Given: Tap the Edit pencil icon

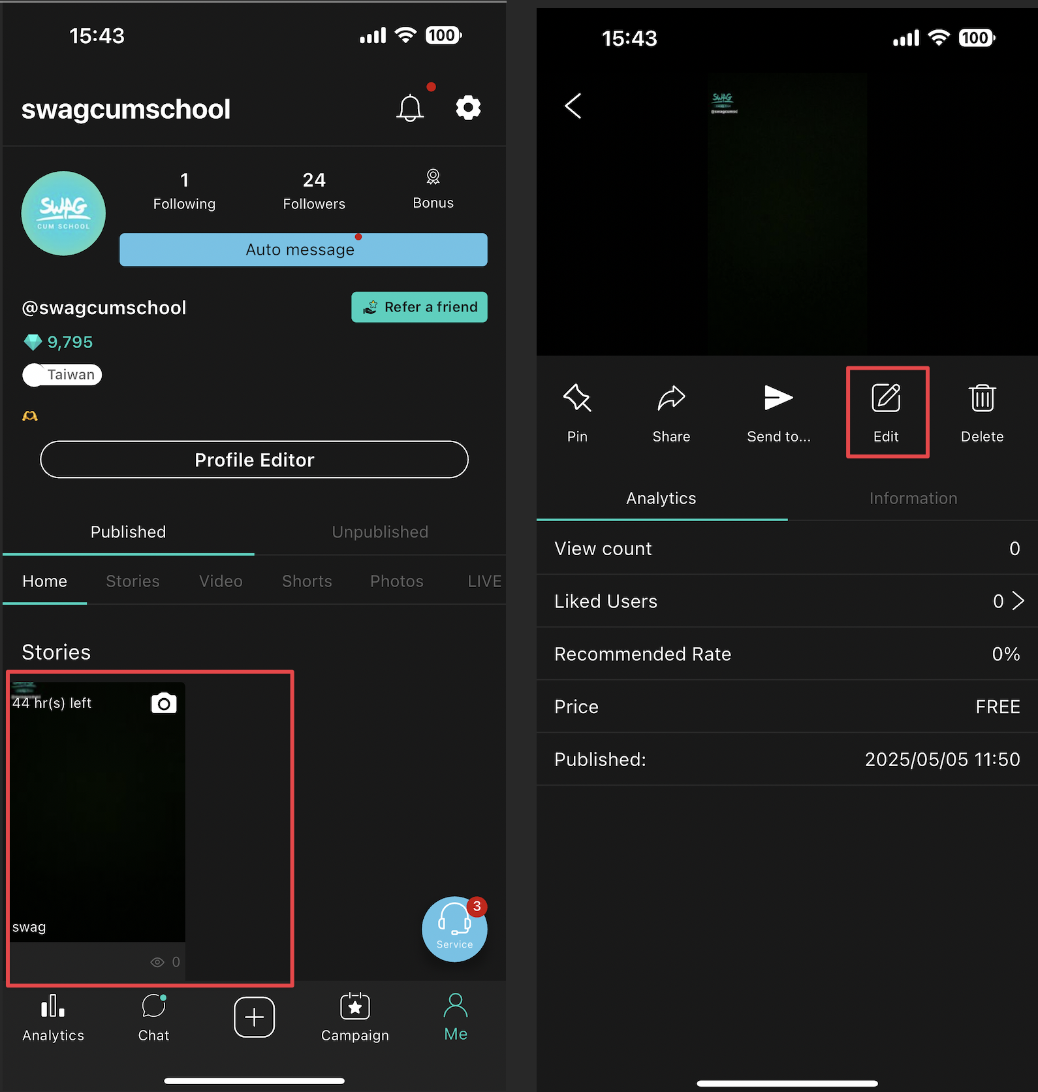Looking at the screenshot, I should tap(886, 398).
